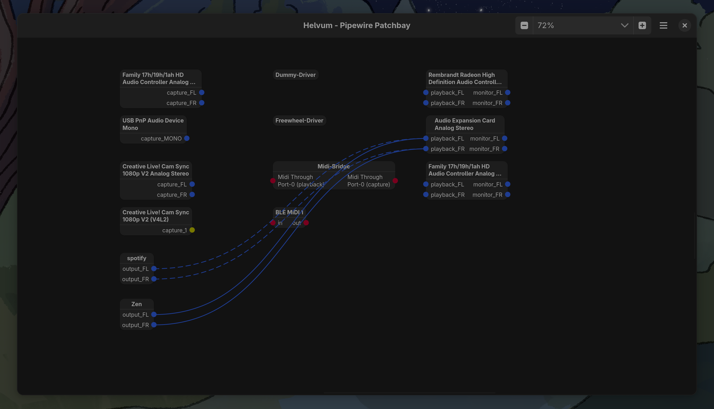
Task: Click Audio Expansion Card monitor_FR port
Action: [504, 149]
